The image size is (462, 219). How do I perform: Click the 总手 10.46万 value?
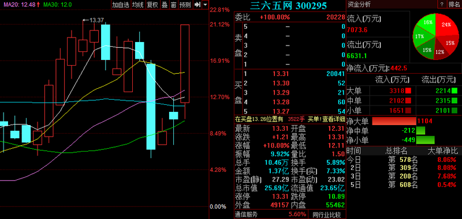pyautogui.click(x=277, y=163)
